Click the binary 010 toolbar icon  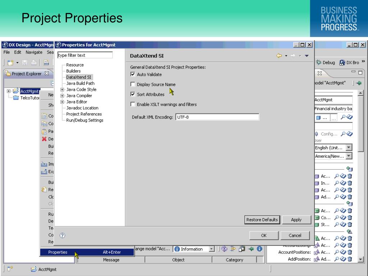click(x=46, y=63)
